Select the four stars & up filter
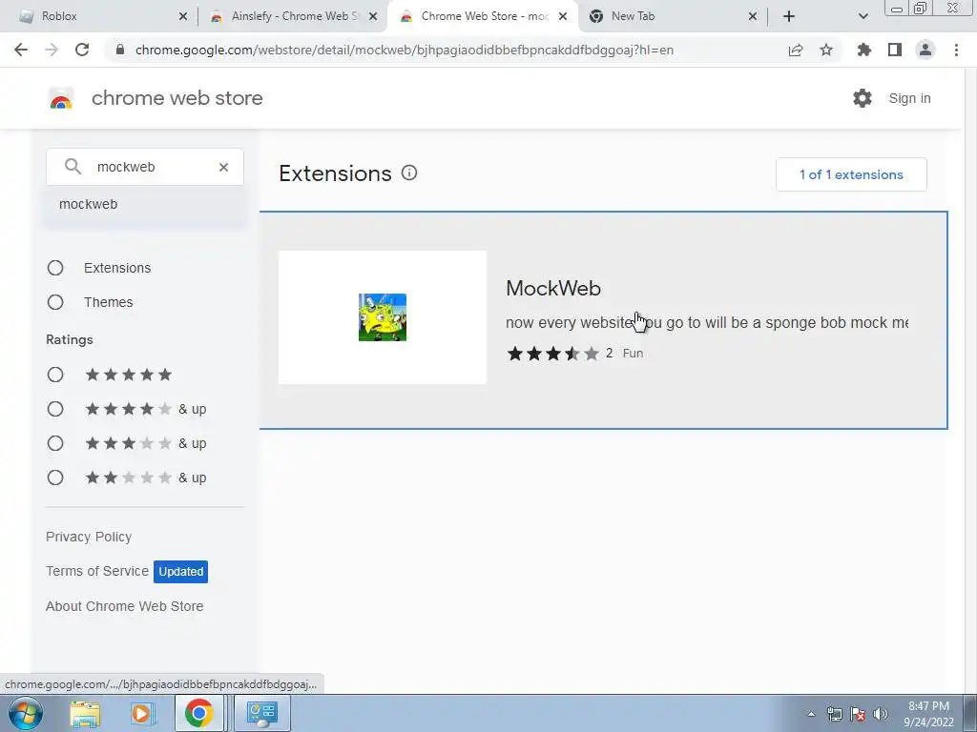Viewport: 977px width, 732px height. coord(55,409)
